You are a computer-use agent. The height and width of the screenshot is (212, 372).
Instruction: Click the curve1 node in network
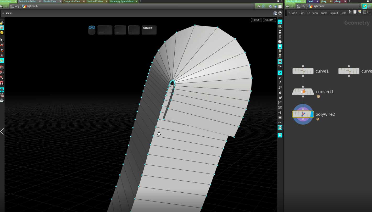click(303, 71)
